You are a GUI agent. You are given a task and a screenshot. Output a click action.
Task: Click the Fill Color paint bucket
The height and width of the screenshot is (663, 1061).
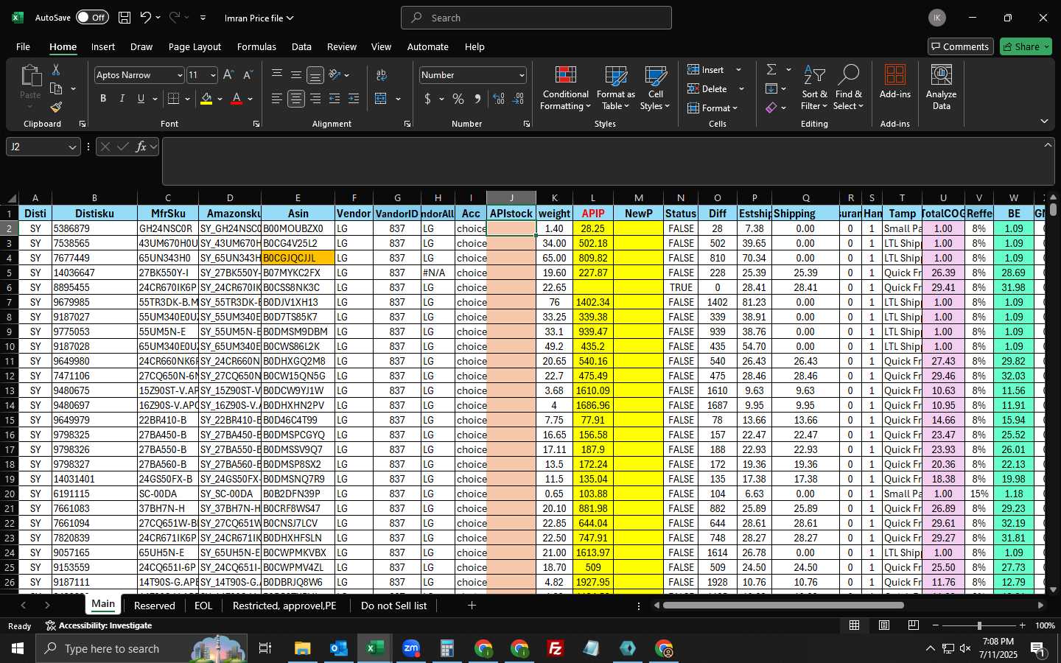(206, 99)
